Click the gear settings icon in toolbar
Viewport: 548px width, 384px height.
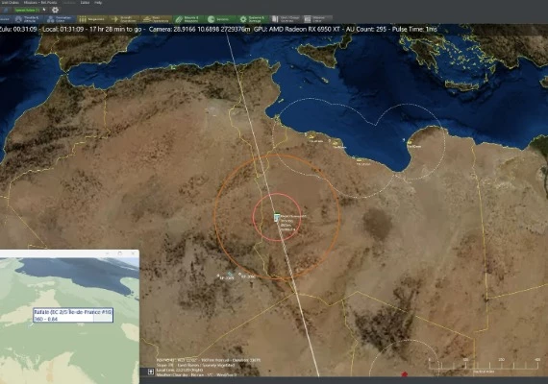55,11
